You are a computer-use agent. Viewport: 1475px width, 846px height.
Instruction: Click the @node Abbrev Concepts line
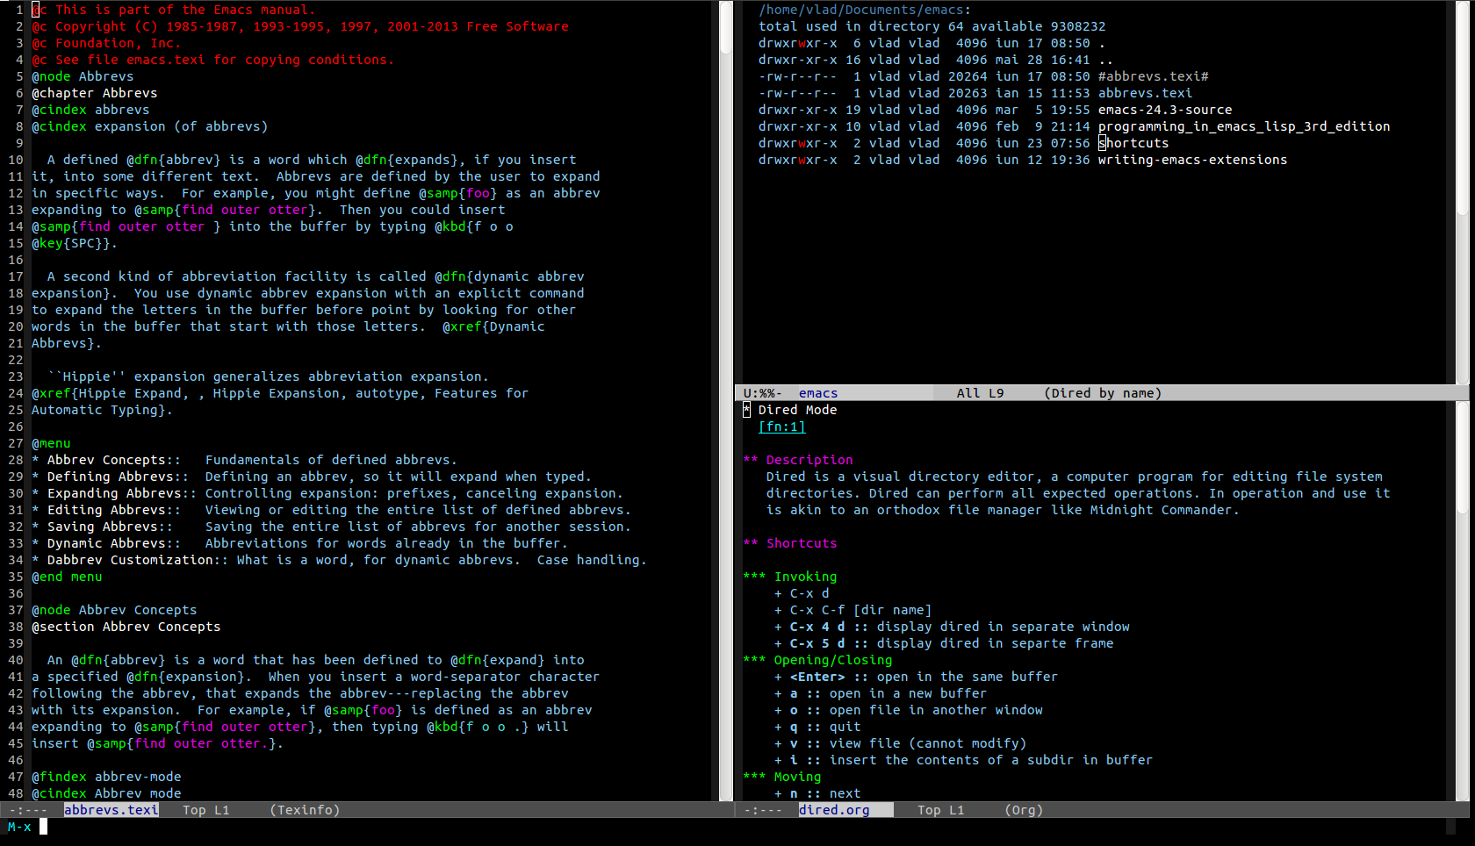click(x=114, y=610)
